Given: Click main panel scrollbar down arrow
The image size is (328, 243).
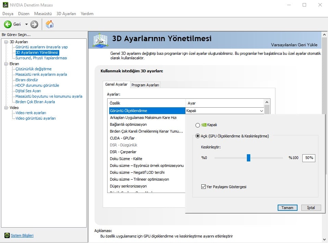Looking at the screenshot, I should pyautogui.click(x=324, y=240).
